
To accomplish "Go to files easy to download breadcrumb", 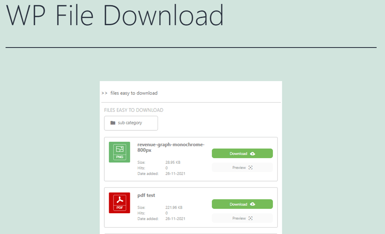I will 134,93.
